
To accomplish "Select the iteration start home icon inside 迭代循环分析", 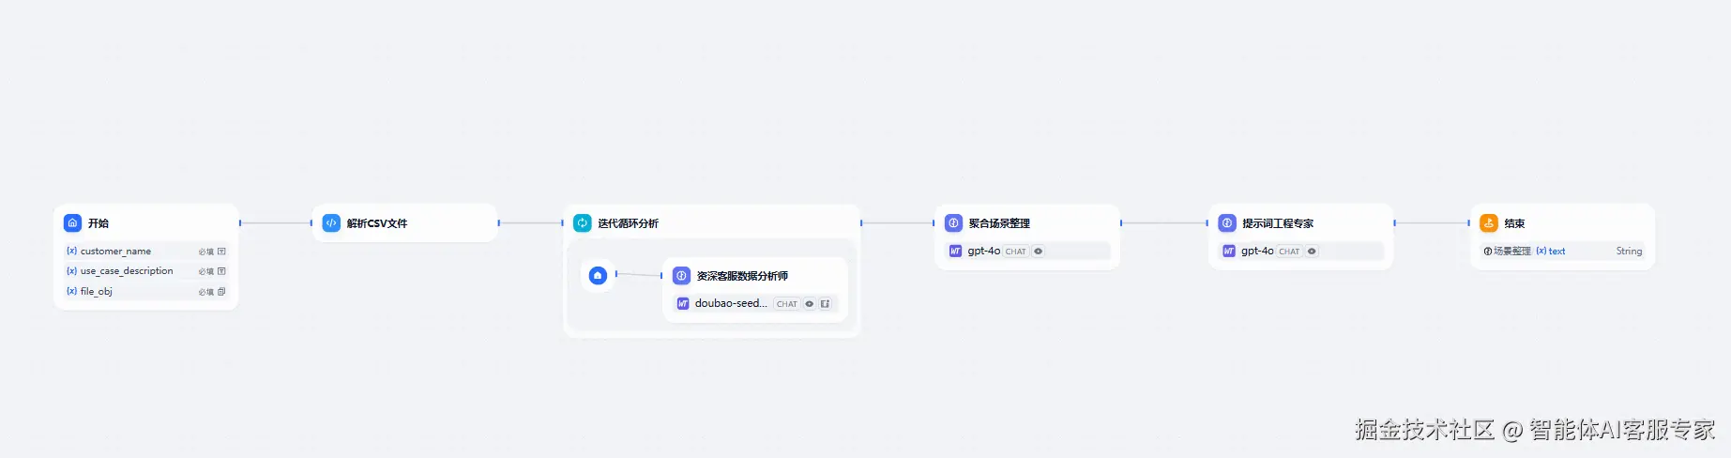I will pos(598,275).
